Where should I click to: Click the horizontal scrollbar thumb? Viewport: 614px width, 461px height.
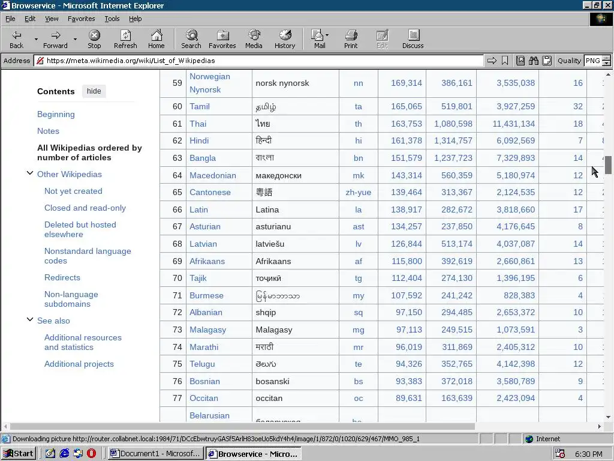pos(242,426)
